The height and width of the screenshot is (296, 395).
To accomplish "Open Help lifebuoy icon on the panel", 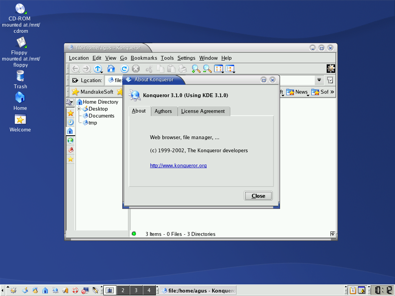I will [x=75, y=291].
